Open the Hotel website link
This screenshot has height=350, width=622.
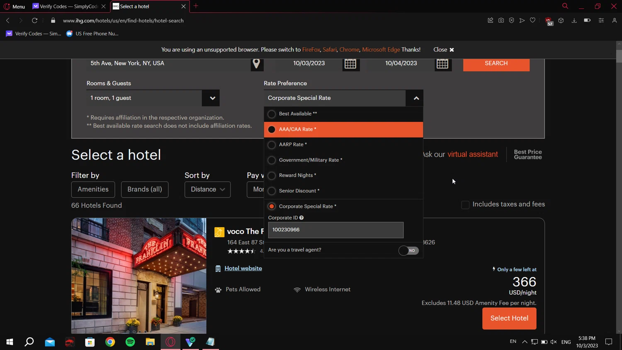(x=243, y=268)
